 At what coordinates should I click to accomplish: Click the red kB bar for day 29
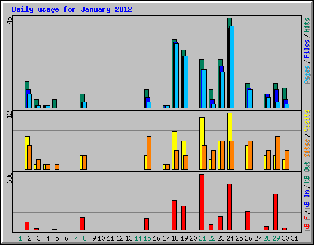pos(275,212)
